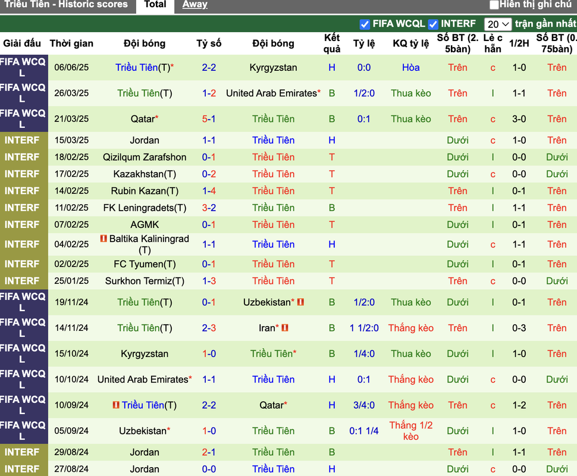The height and width of the screenshot is (476, 577).
Task: Open FC Tyumen(T) team link
Action: pyautogui.click(x=145, y=264)
